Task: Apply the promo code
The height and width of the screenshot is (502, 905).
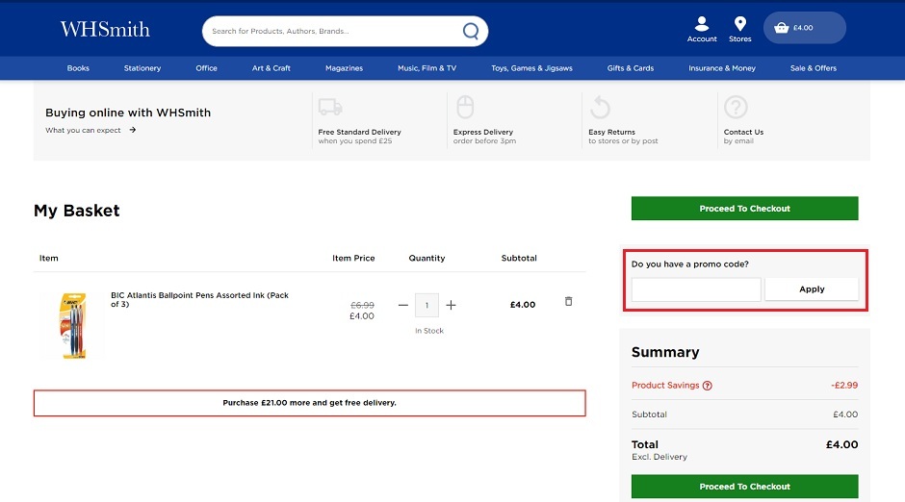Action: click(x=812, y=289)
